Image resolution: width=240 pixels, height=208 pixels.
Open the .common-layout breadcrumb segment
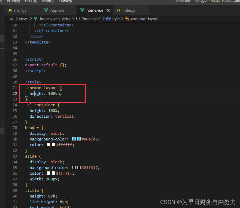pos(144,19)
